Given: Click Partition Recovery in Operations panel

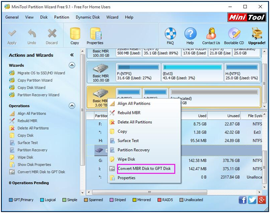Looking at the screenshot, I should (32, 150).
